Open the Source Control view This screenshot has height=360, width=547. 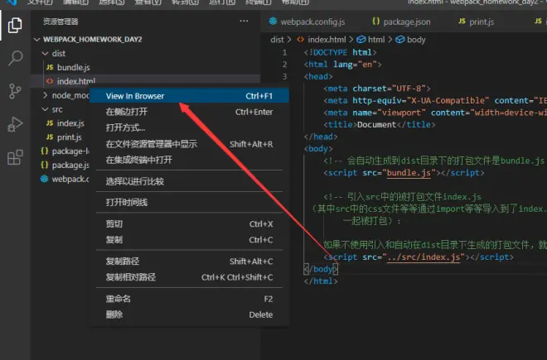point(15,91)
